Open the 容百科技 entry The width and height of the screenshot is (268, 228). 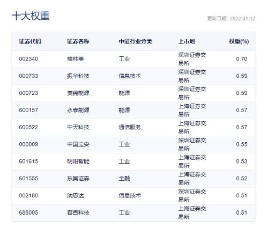pos(78,212)
